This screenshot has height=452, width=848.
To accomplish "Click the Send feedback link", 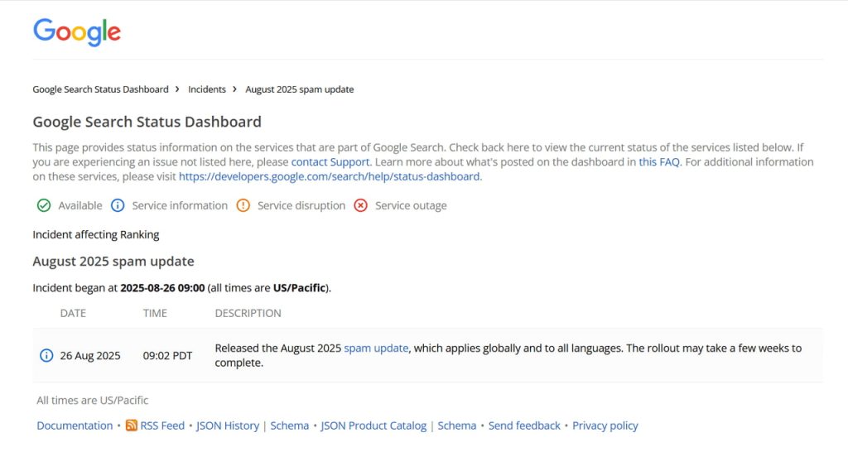I will [x=524, y=426].
